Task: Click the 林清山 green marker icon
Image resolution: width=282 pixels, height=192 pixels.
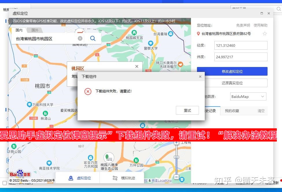Action: point(45,113)
